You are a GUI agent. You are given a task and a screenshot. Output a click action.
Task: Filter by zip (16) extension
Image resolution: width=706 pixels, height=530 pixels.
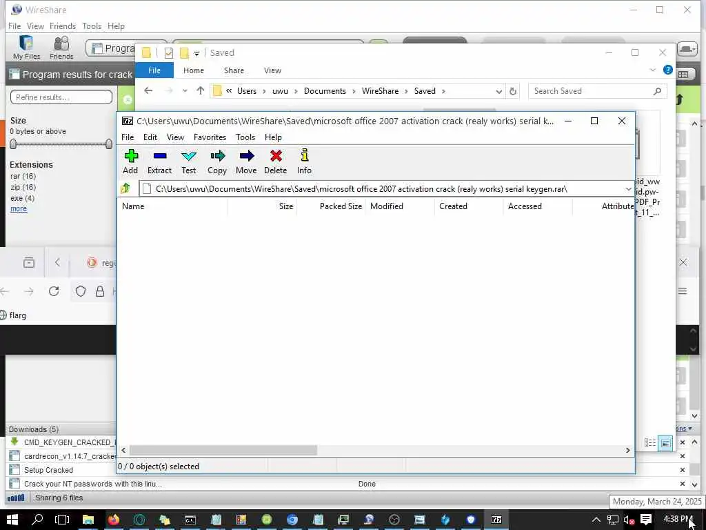pyautogui.click(x=23, y=187)
